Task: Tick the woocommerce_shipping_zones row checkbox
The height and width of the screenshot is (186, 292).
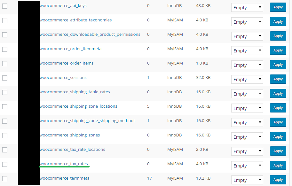Action: point(5,136)
